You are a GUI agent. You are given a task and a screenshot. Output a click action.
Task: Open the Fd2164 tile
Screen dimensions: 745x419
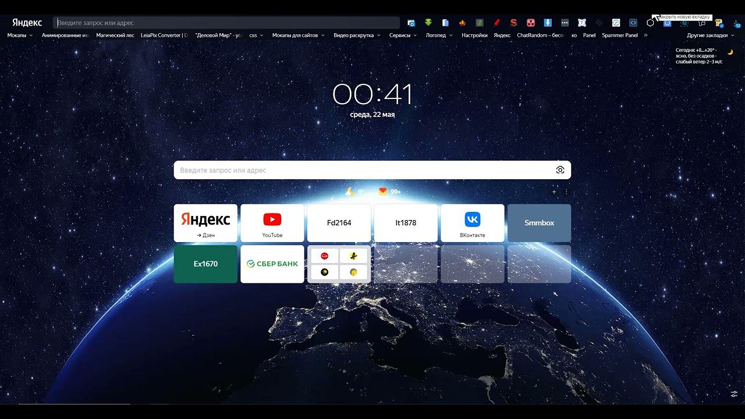pos(339,223)
